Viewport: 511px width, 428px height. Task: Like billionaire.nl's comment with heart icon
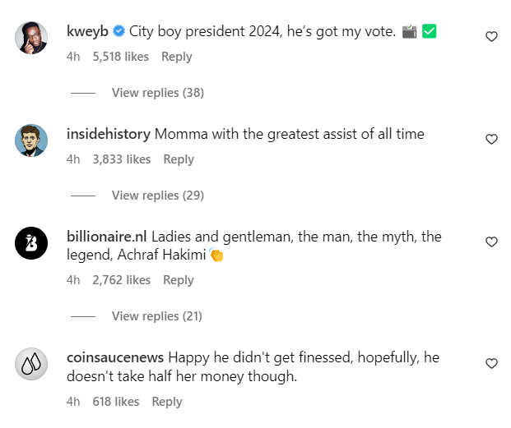click(x=491, y=242)
